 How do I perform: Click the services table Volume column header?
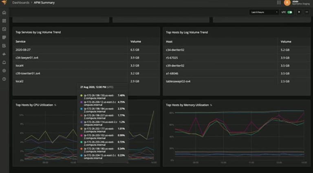136,42
